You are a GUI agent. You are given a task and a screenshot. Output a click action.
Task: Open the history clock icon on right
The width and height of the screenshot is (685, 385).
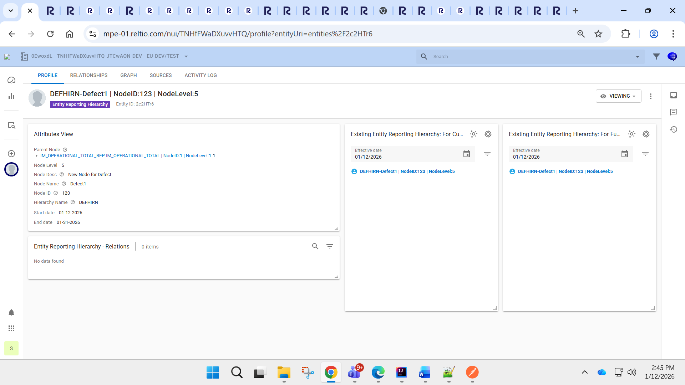coord(674,129)
